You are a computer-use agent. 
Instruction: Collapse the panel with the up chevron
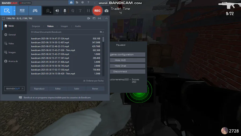pos(106,18)
